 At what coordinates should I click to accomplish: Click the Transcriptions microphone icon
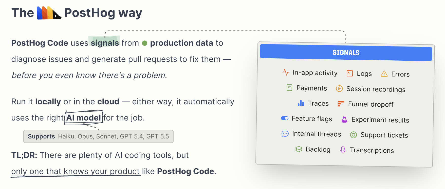click(343, 150)
